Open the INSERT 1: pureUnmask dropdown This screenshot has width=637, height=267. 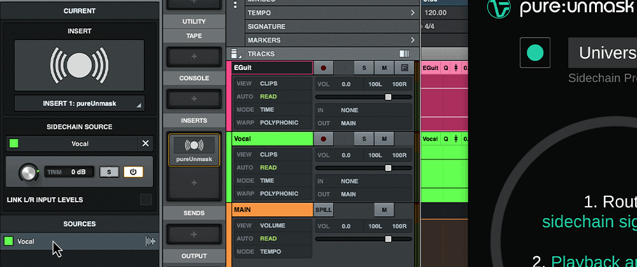point(79,104)
